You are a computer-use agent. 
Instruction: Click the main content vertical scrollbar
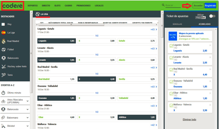tap(162, 26)
